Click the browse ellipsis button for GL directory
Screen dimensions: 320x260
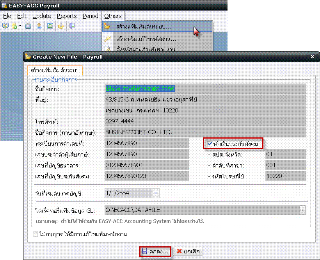(302, 210)
